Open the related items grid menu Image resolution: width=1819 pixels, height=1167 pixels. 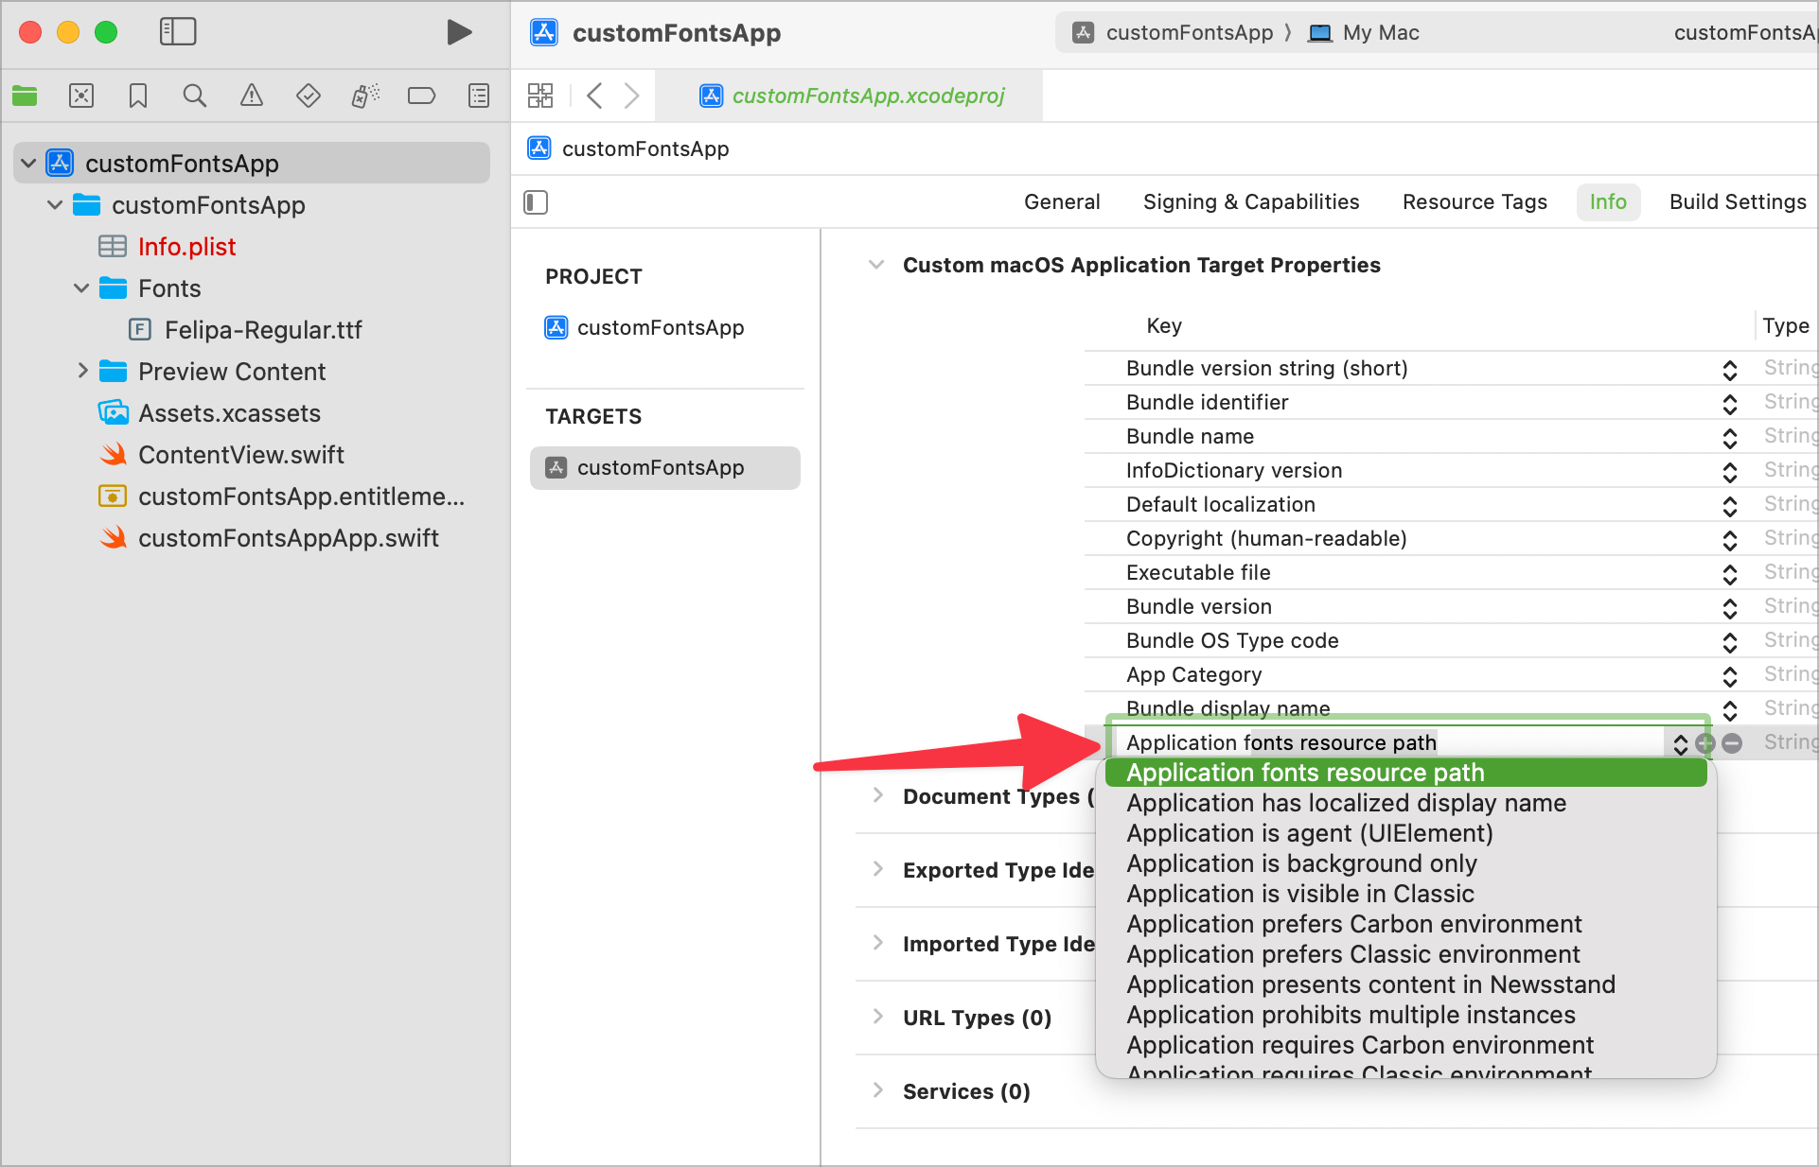point(540,96)
